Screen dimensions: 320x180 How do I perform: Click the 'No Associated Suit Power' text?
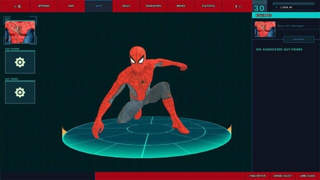coord(279,49)
